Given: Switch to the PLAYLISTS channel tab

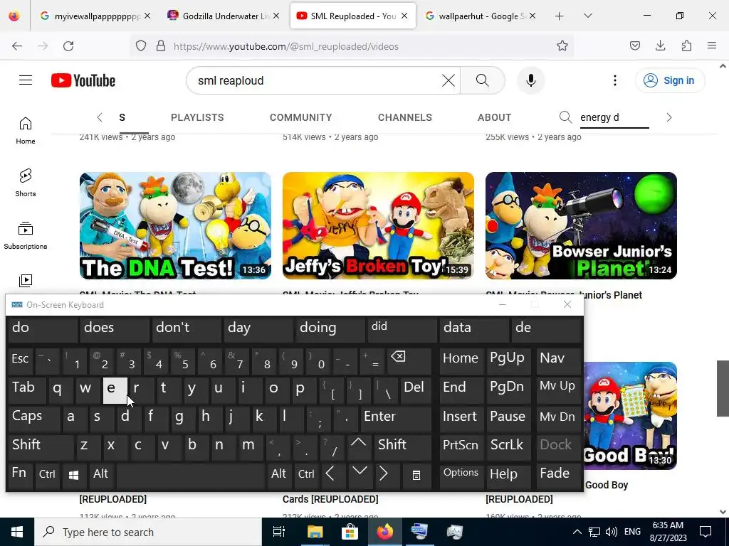Looking at the screenshot, I should click(197, 117).
